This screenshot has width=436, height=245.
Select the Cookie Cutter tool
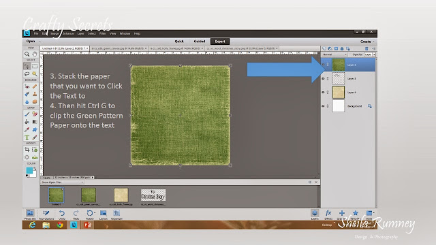27,157
